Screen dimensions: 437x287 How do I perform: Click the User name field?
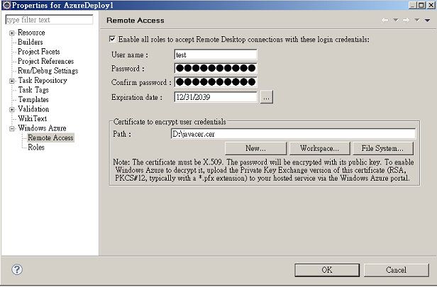coord(216,55)
